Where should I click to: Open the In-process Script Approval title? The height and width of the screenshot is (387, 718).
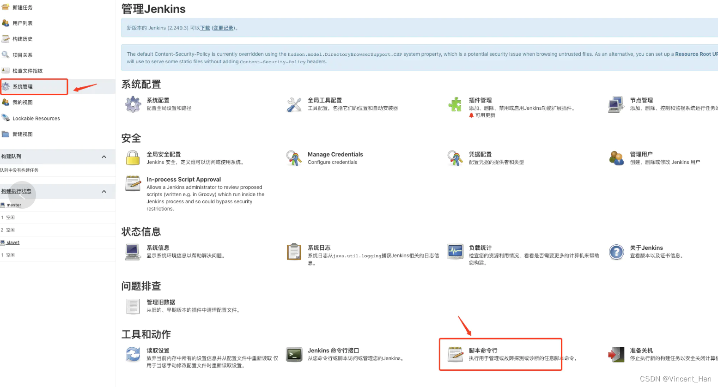pyautogui.click(x=184, y=179)
